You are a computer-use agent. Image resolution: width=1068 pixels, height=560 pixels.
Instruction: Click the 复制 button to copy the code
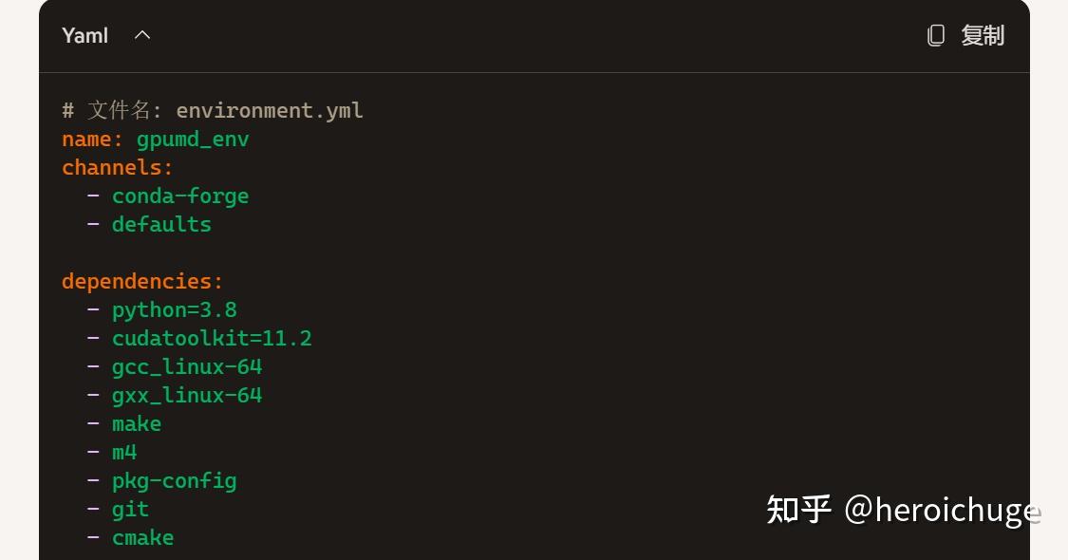[x=984, y=35]
